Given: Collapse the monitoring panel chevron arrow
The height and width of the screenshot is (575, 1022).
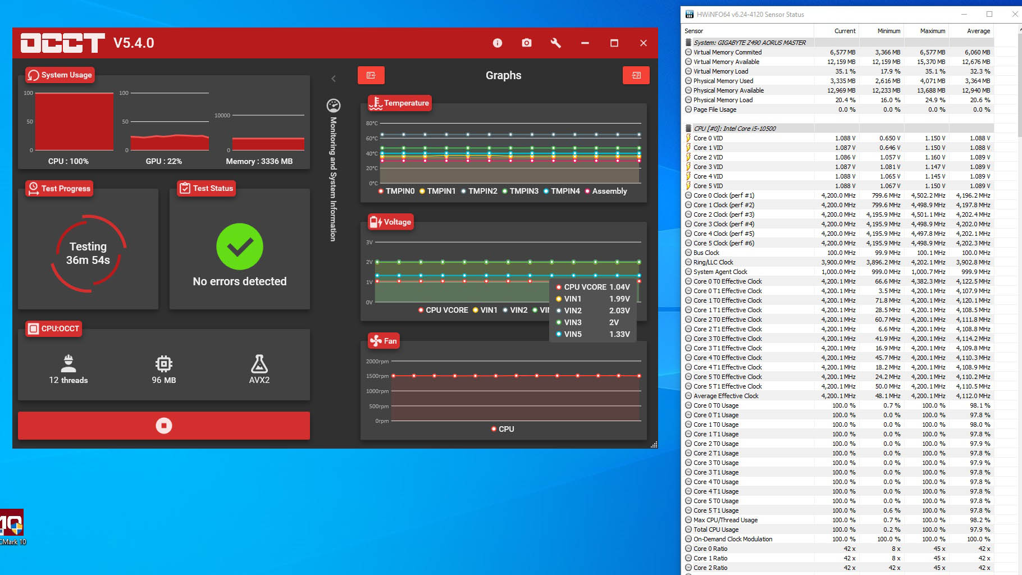Looking at the screenshot, I should pos(334,79).
